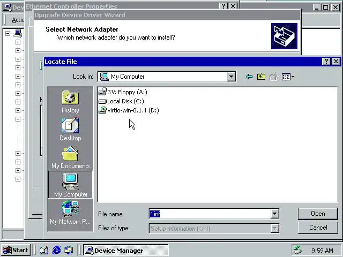Select the My Computer places bar shortcut
The image size is (343, 257).
[x=70, y=185]
